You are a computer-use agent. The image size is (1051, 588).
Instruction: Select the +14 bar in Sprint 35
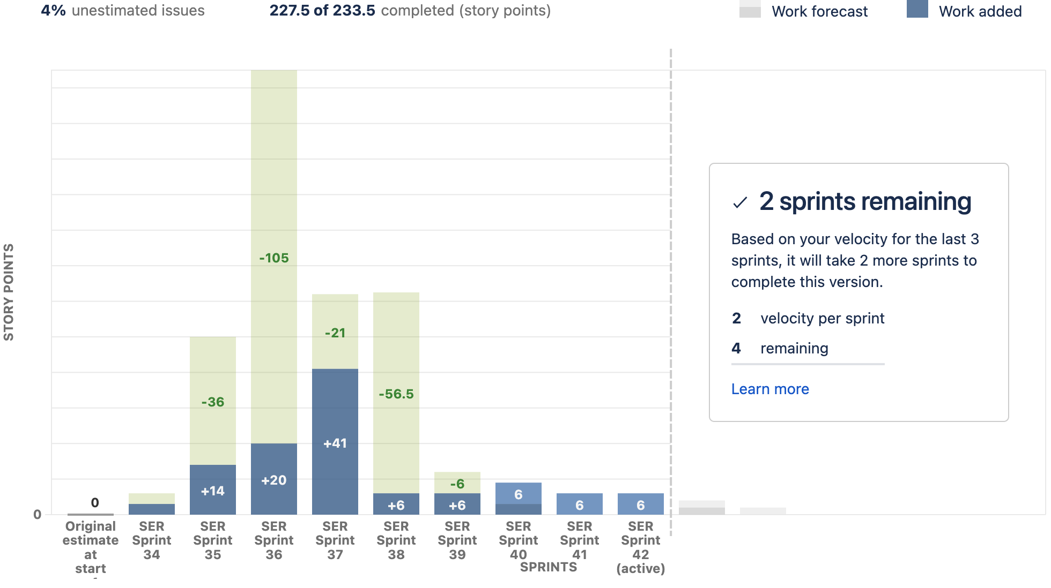click(x=213, y=490)
